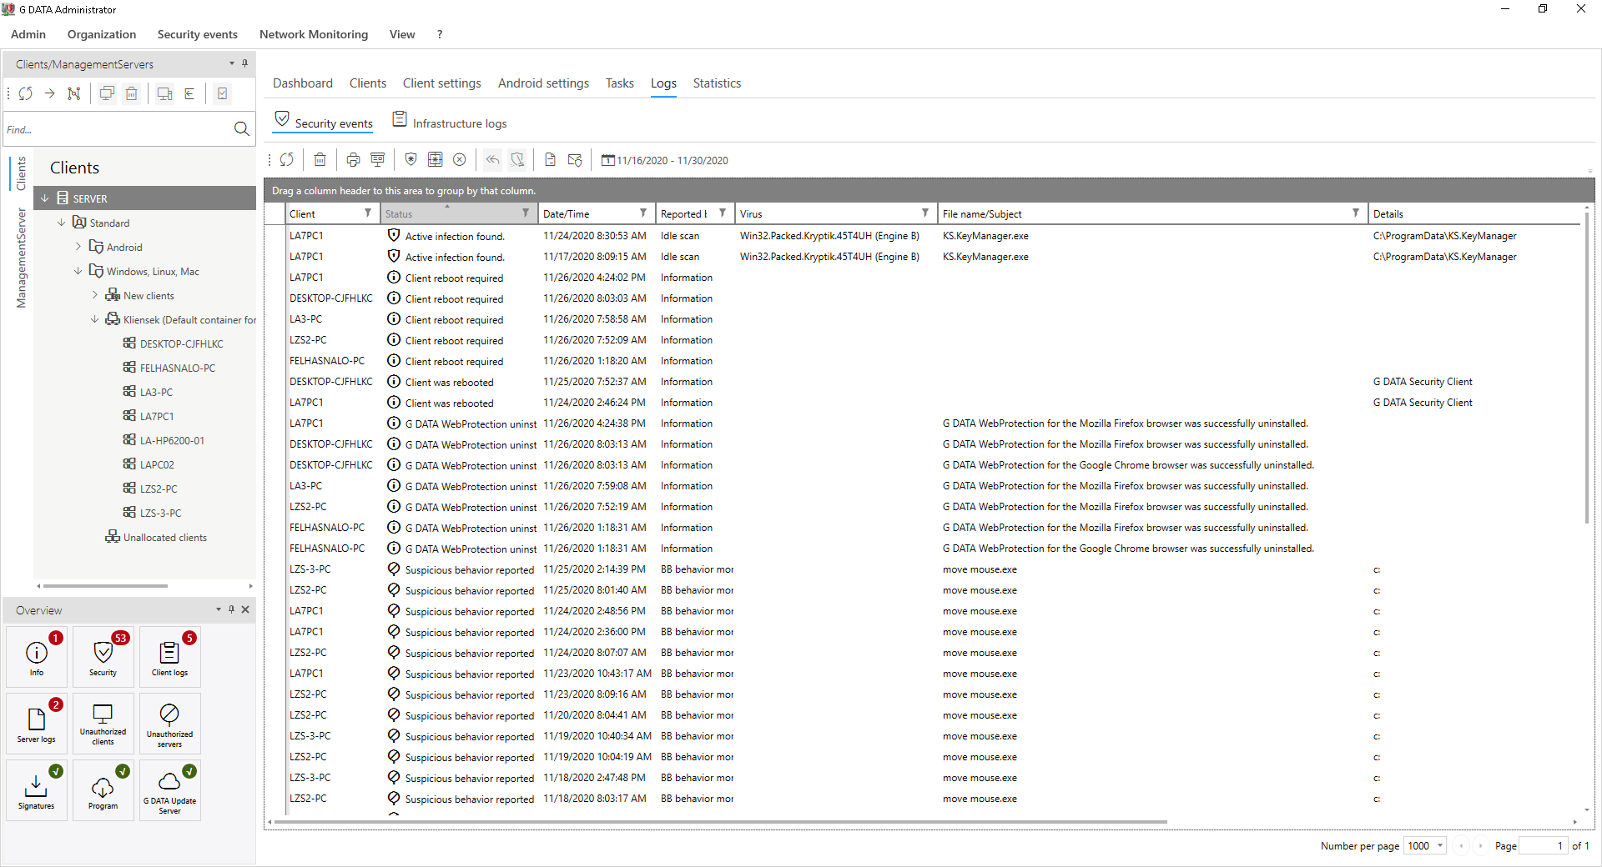Switch to Infrastructure logs sub-tab
The image size is (1602, 867).
(x=450, y=123)
